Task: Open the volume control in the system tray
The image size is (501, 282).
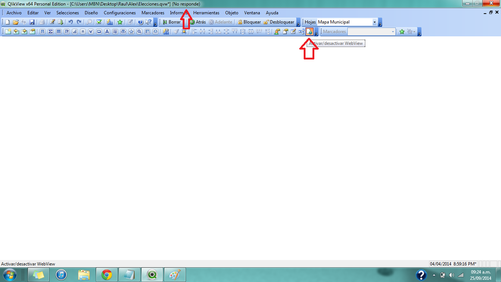Action: coord(452,274)
